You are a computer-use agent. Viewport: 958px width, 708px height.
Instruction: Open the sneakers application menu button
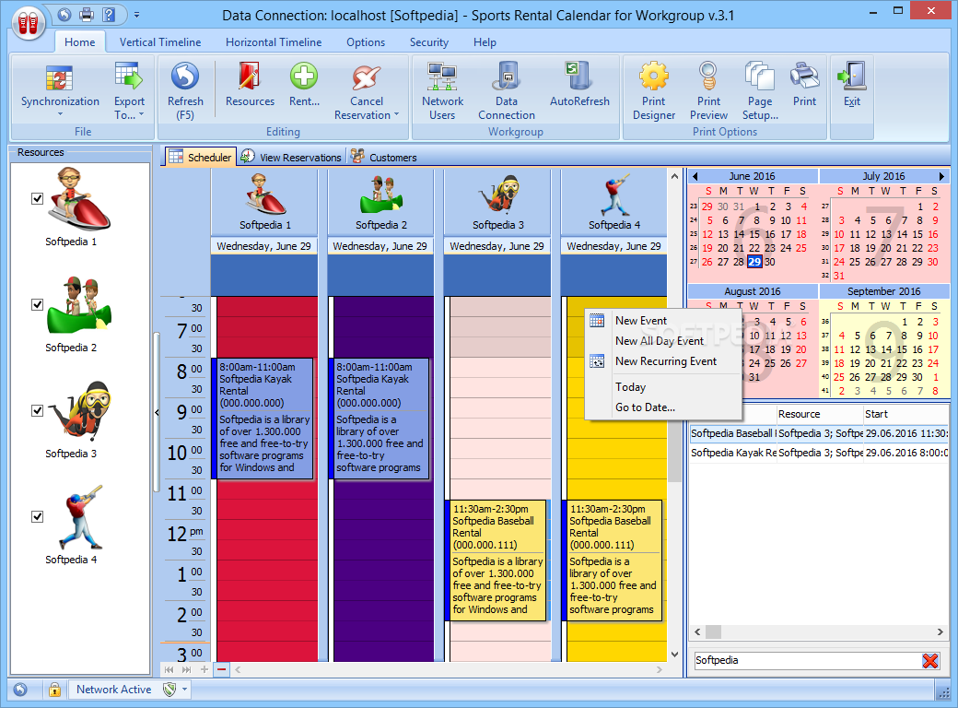(29, 25)
